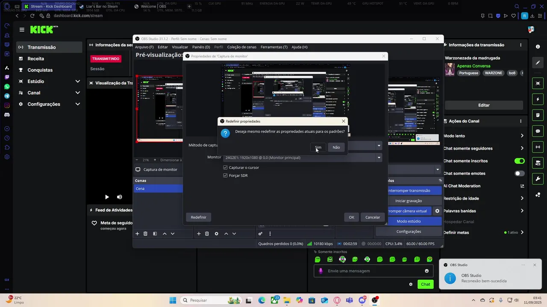Click OK in Captura de monitor properties
This screenshot has height=307, width=547.
pos(351,217)
